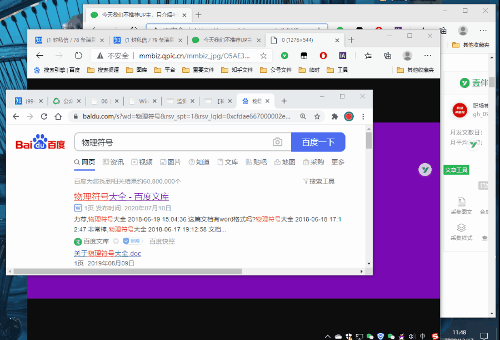
Task: Open the 物理符号大全 - 百度文库 result link
Action: 121,197
